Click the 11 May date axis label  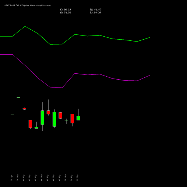pyautogui.click(x=24, y=178)
